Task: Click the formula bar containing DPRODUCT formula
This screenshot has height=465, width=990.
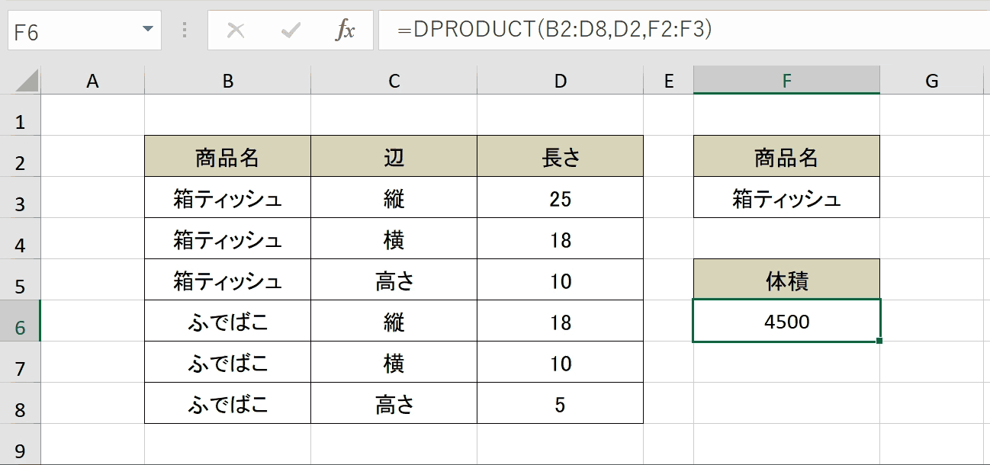Action: point(684,30)
